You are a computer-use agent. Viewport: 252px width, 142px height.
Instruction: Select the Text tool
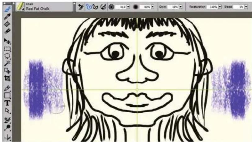[x=7, y=103]
